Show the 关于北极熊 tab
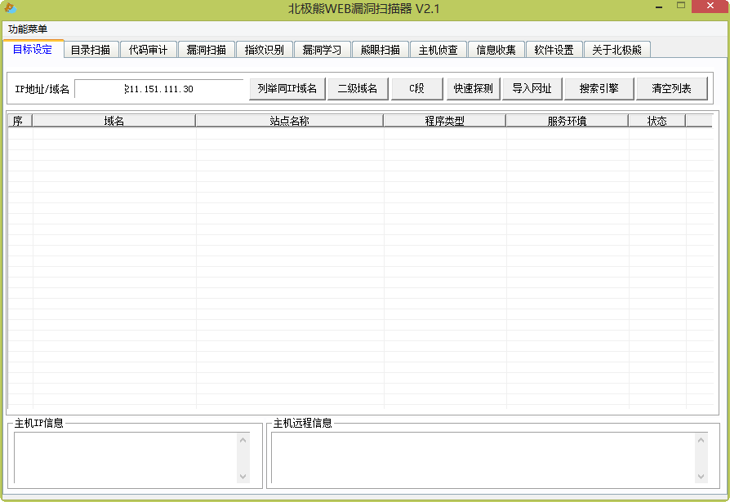Viewport: 730px width, 502px height. [x=616, y=50]
